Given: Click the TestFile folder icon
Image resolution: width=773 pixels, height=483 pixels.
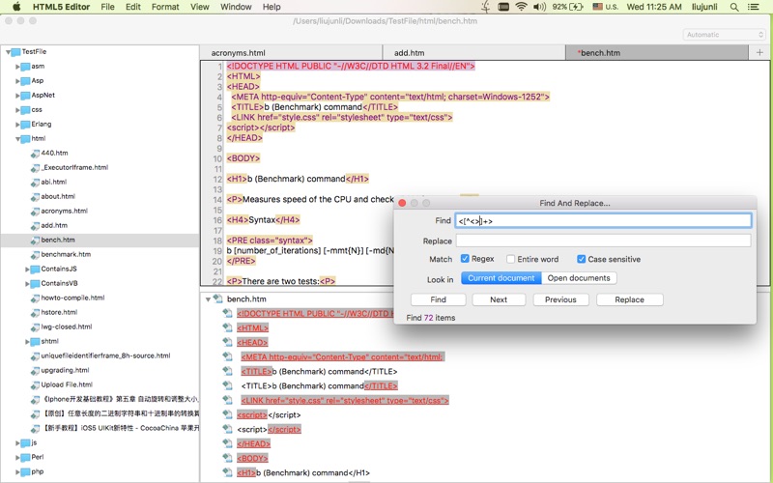Looking at the screenshot, I should (x=15, y=52).
